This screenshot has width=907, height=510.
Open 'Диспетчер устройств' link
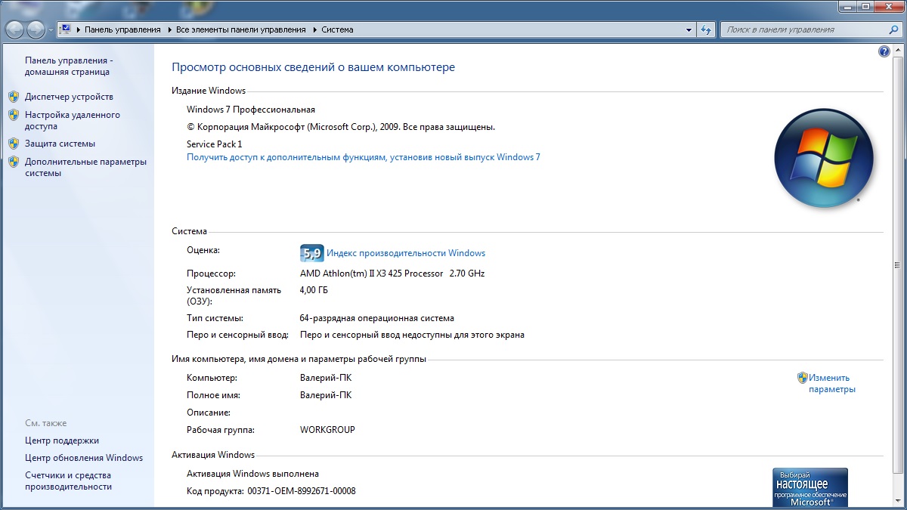click(x=69, y=97)
